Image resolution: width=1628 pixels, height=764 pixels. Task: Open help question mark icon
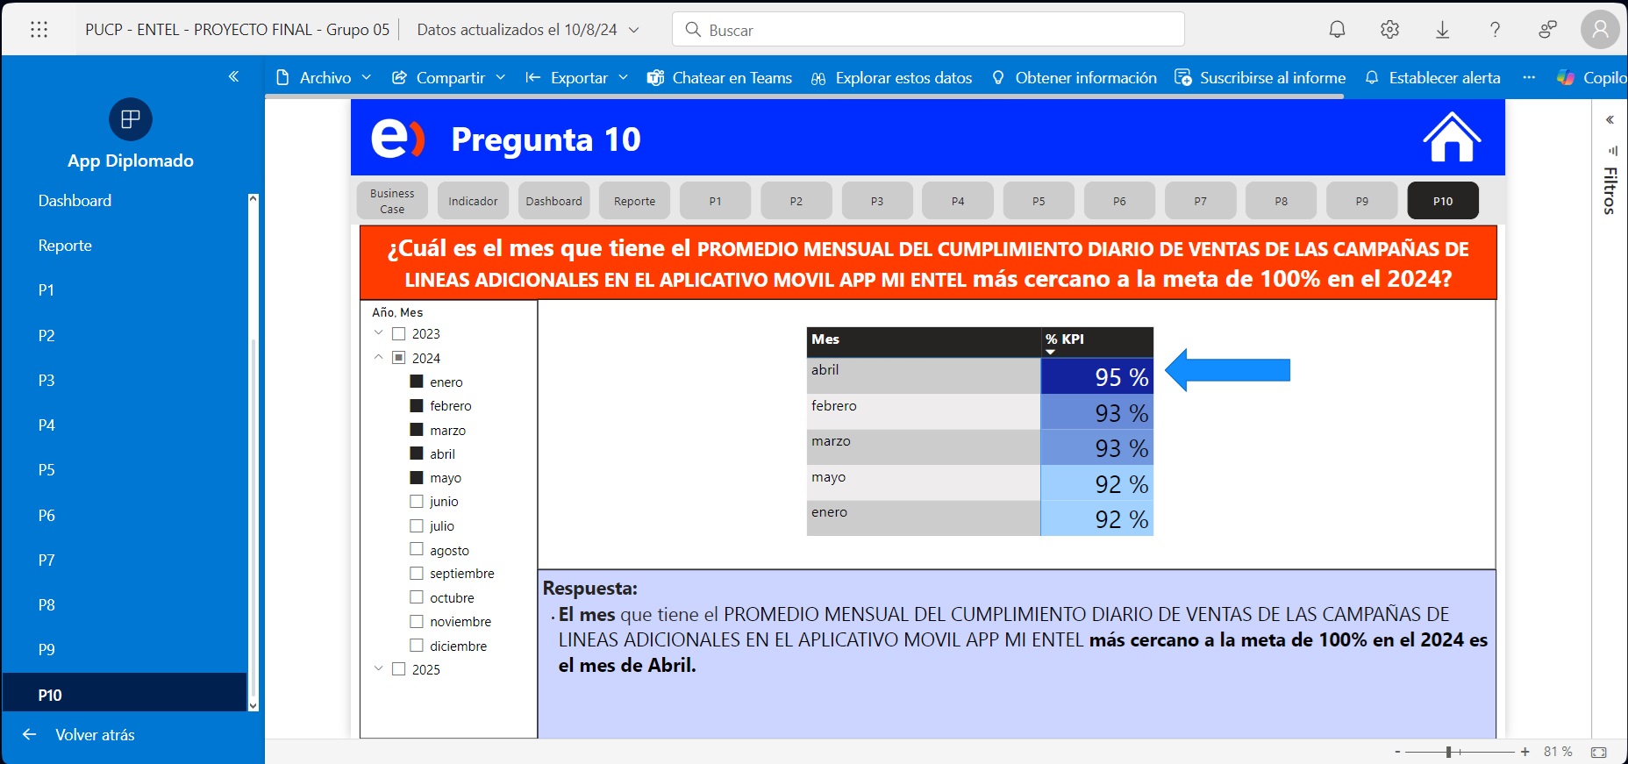point(1495,30)
